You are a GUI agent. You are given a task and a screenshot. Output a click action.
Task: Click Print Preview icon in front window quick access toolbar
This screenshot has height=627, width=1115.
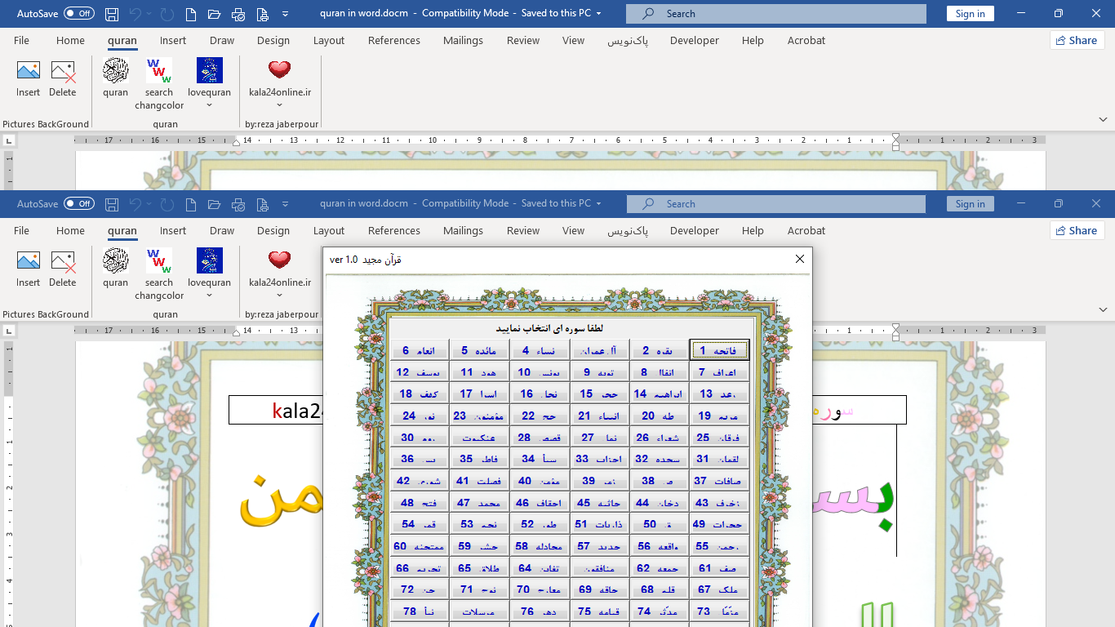click(x=238, y=204)
